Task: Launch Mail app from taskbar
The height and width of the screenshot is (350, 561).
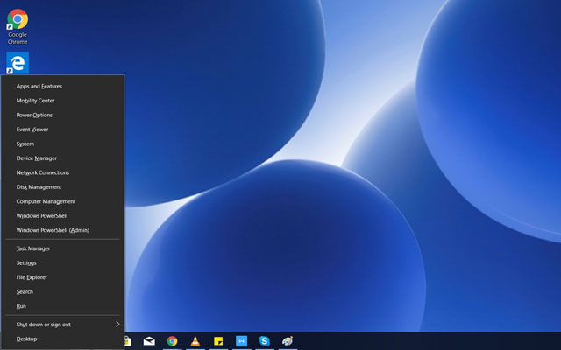Action: click(x=150, y=341)
